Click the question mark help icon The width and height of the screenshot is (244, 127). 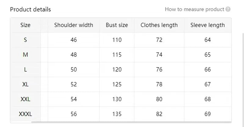coord(228,9)
